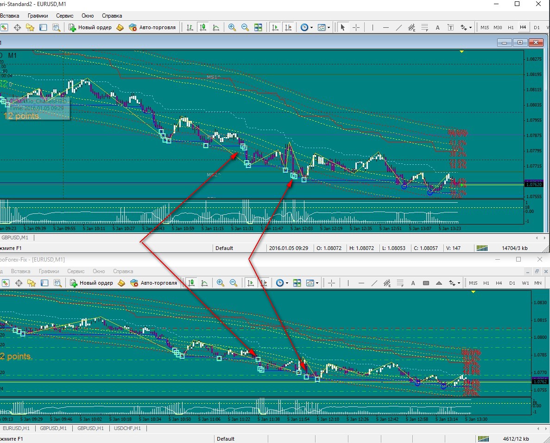This screenshot has width=550, height=443.
Task: Open Окно menu in lower window
Action: point(99,271)
